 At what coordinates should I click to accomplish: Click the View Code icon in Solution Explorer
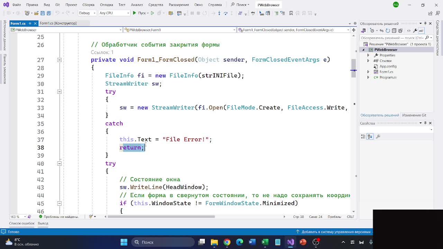point(409,30)
